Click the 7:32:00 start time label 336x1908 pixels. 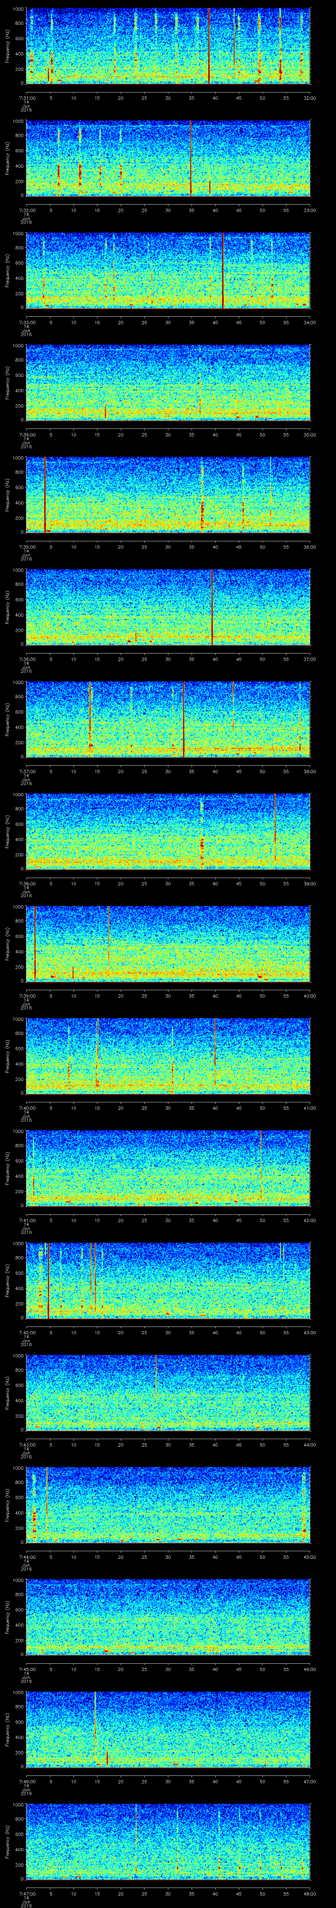pos(27,210)
